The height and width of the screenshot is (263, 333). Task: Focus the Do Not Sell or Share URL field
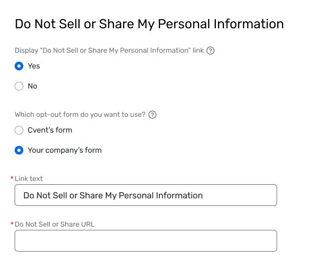click(x=146, y=241)
